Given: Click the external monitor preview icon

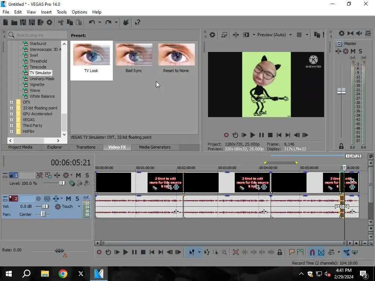Looking at the screenshot, I should (x=224, y=35).
